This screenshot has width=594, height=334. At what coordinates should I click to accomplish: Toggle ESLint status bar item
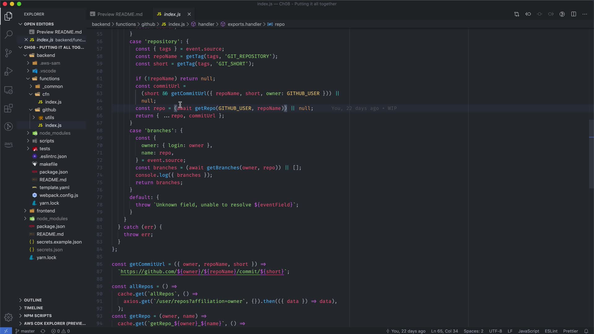click(551, 331)
